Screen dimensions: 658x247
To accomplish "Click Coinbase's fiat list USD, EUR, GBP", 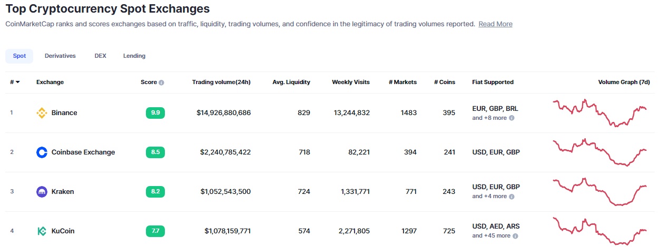I will 496,152.
